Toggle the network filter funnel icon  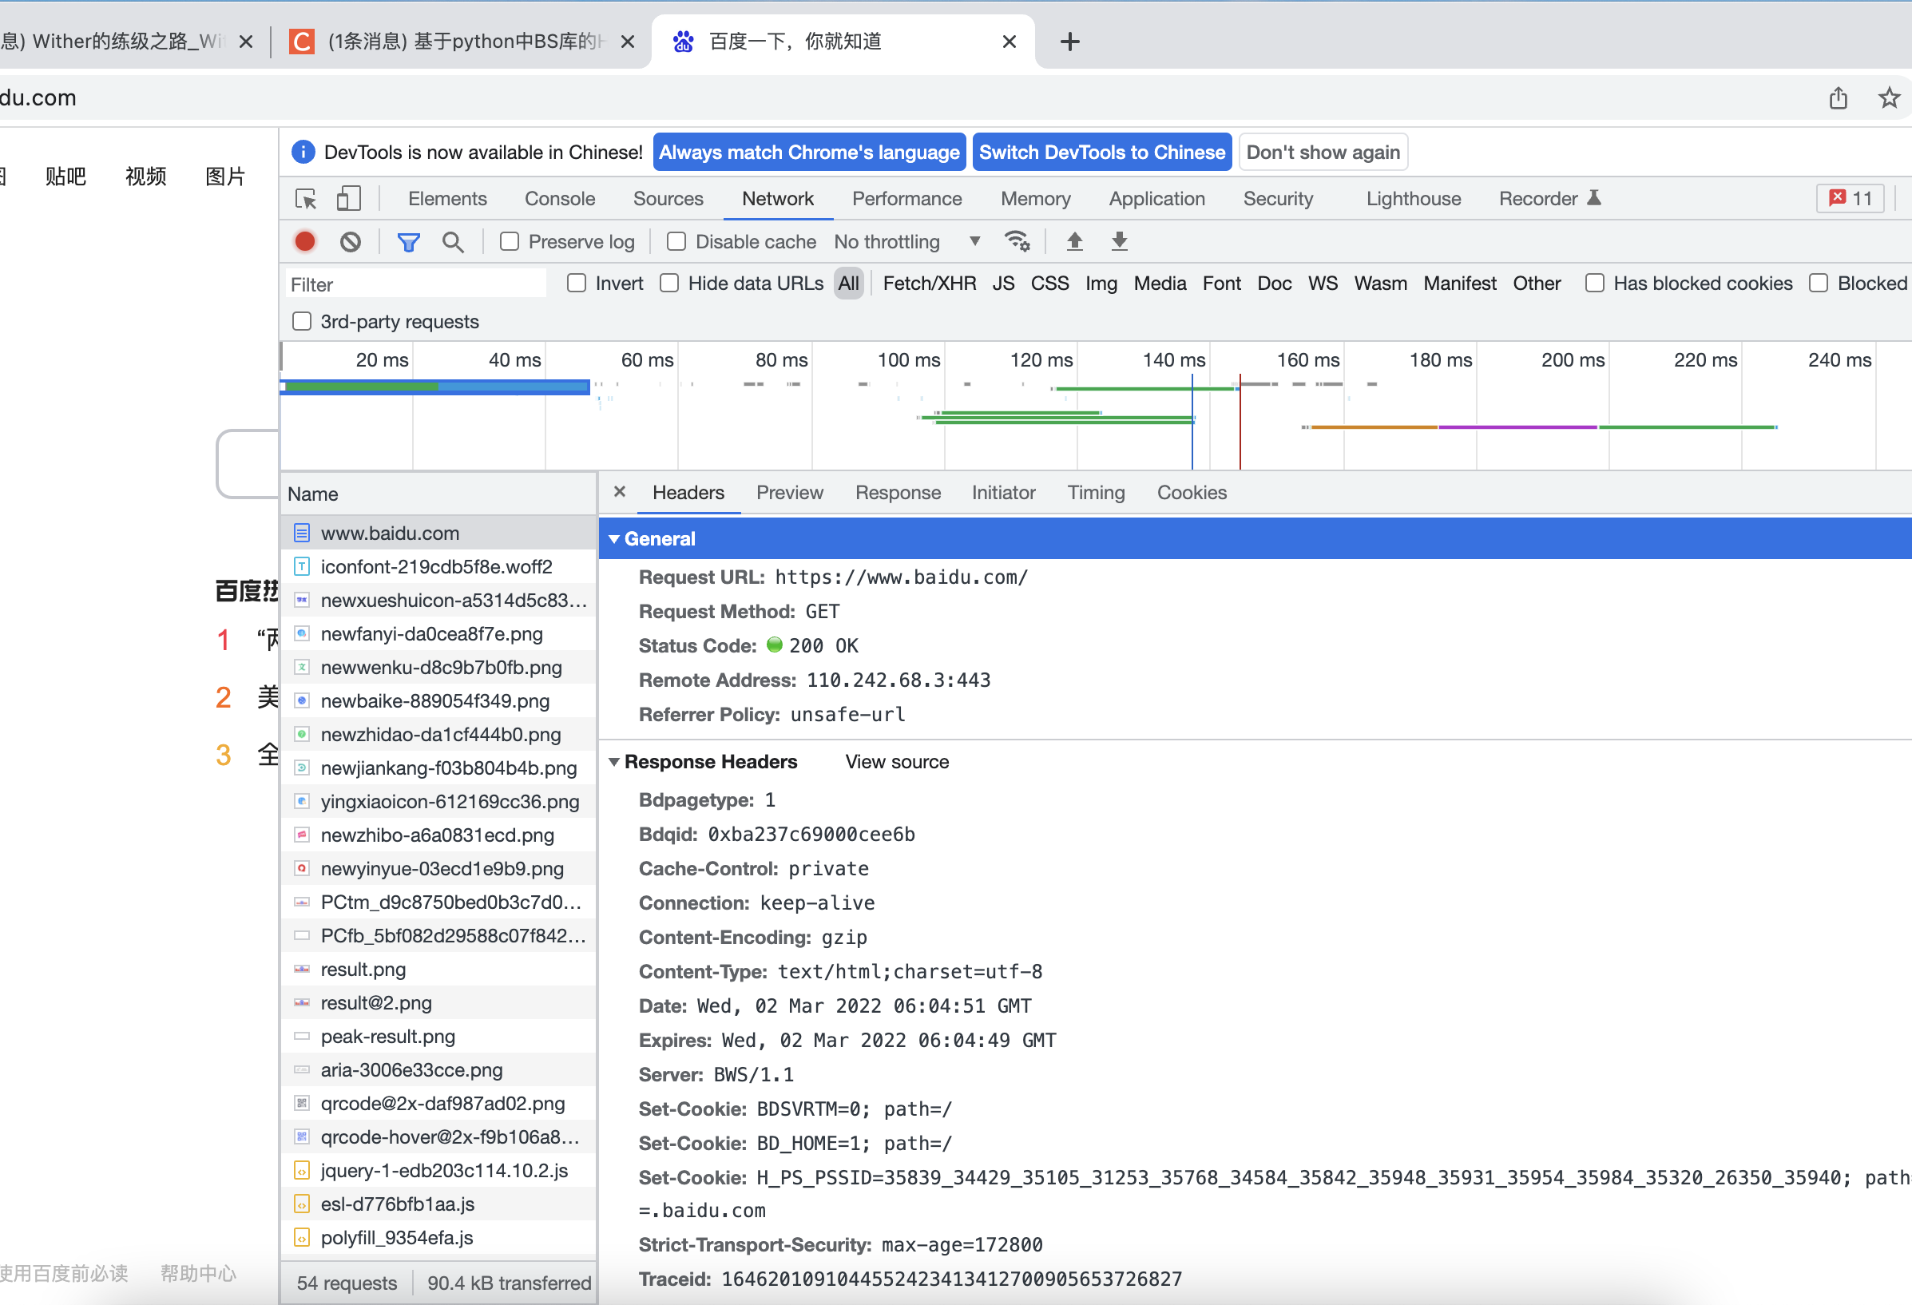coord(408,241)
